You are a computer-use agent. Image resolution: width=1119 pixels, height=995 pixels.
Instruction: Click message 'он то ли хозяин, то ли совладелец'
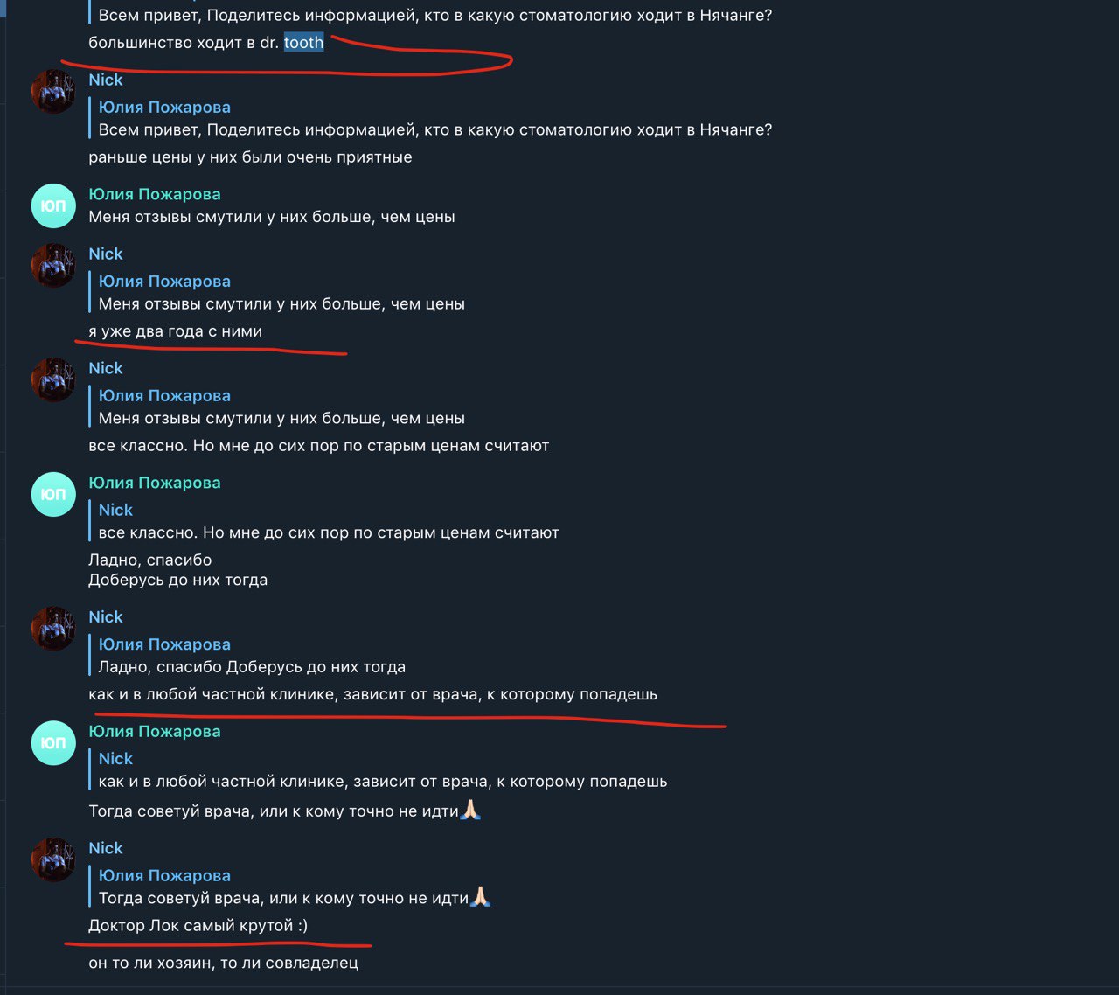(x=223, y=963)
